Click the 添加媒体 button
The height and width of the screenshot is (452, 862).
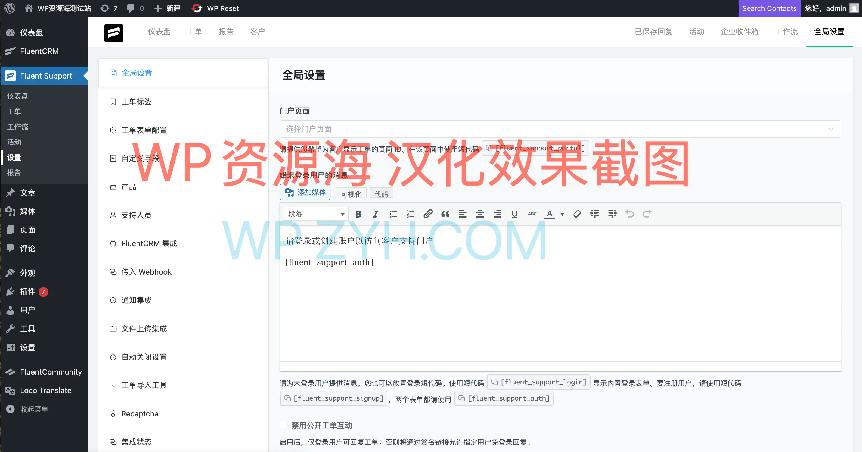tap(305, 192)
